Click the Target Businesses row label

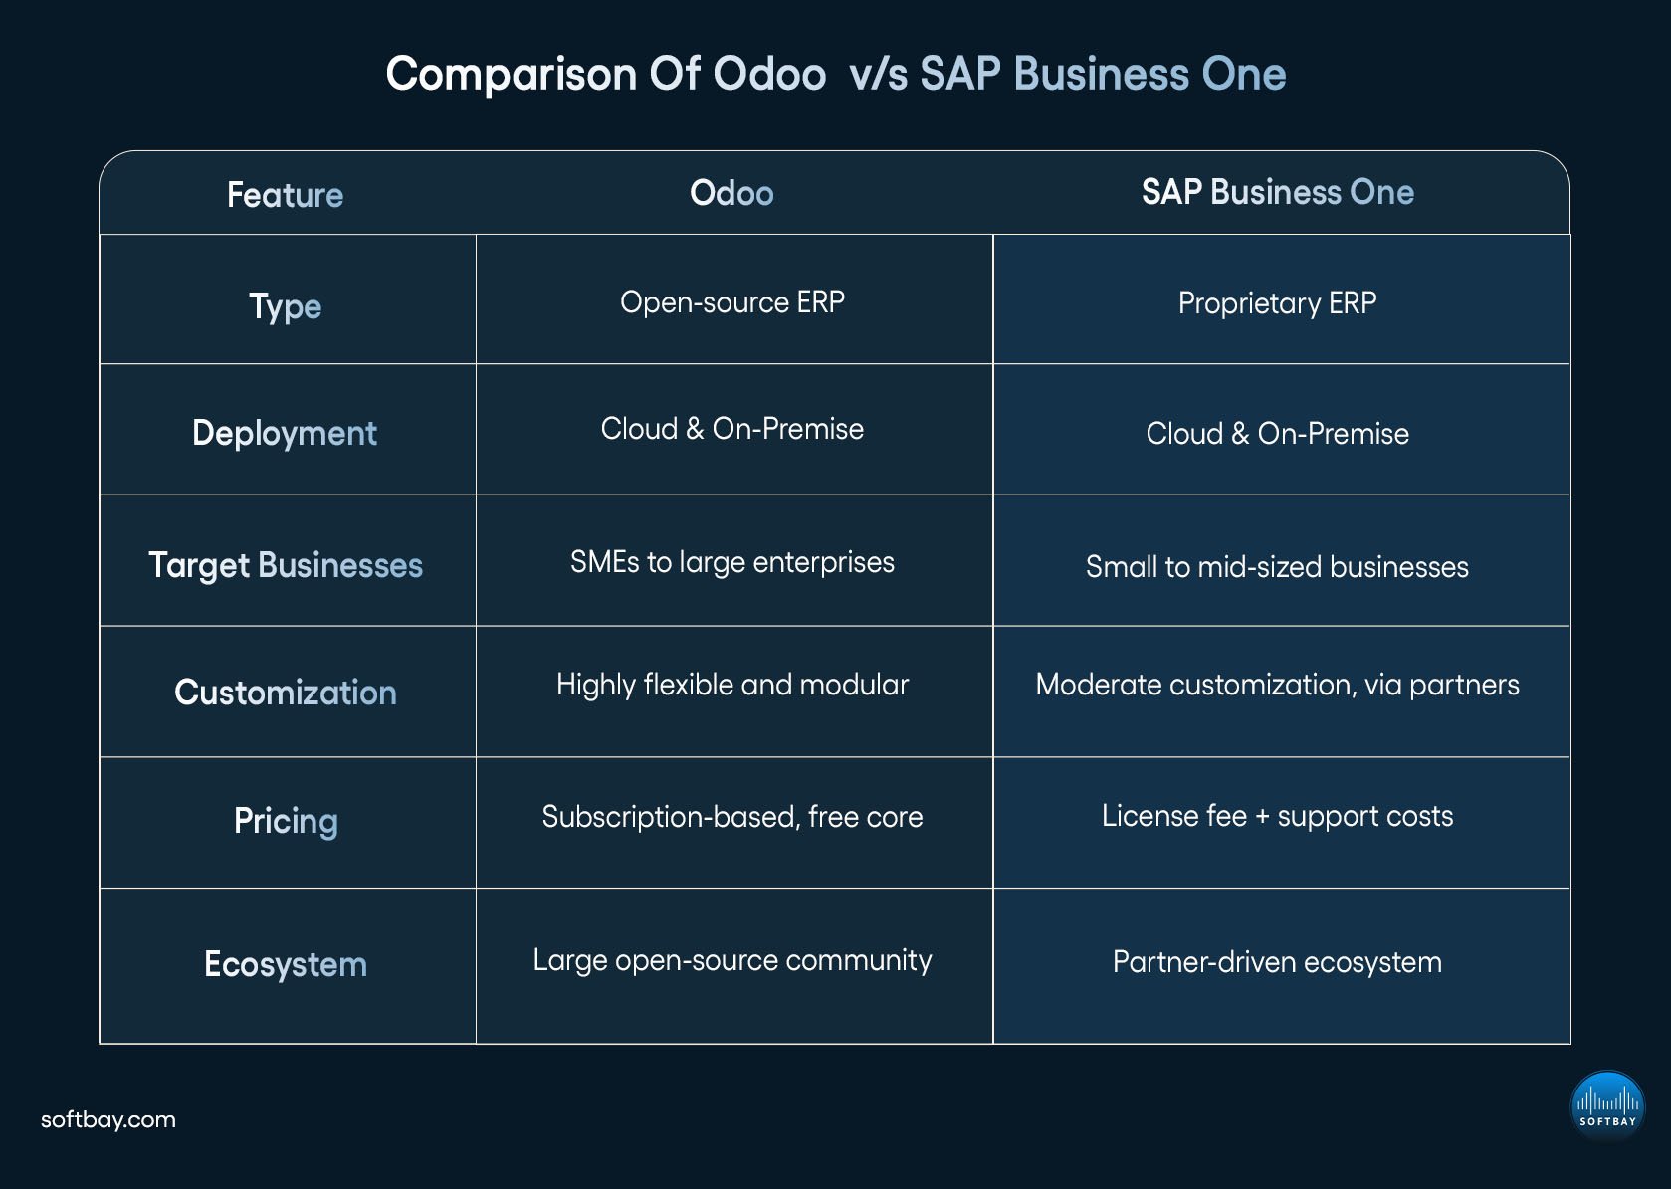point(286,565)
